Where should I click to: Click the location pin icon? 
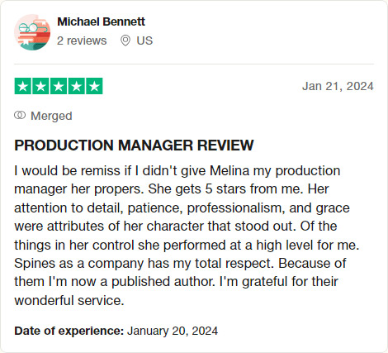pyautogui.click(x=125, y=41)
